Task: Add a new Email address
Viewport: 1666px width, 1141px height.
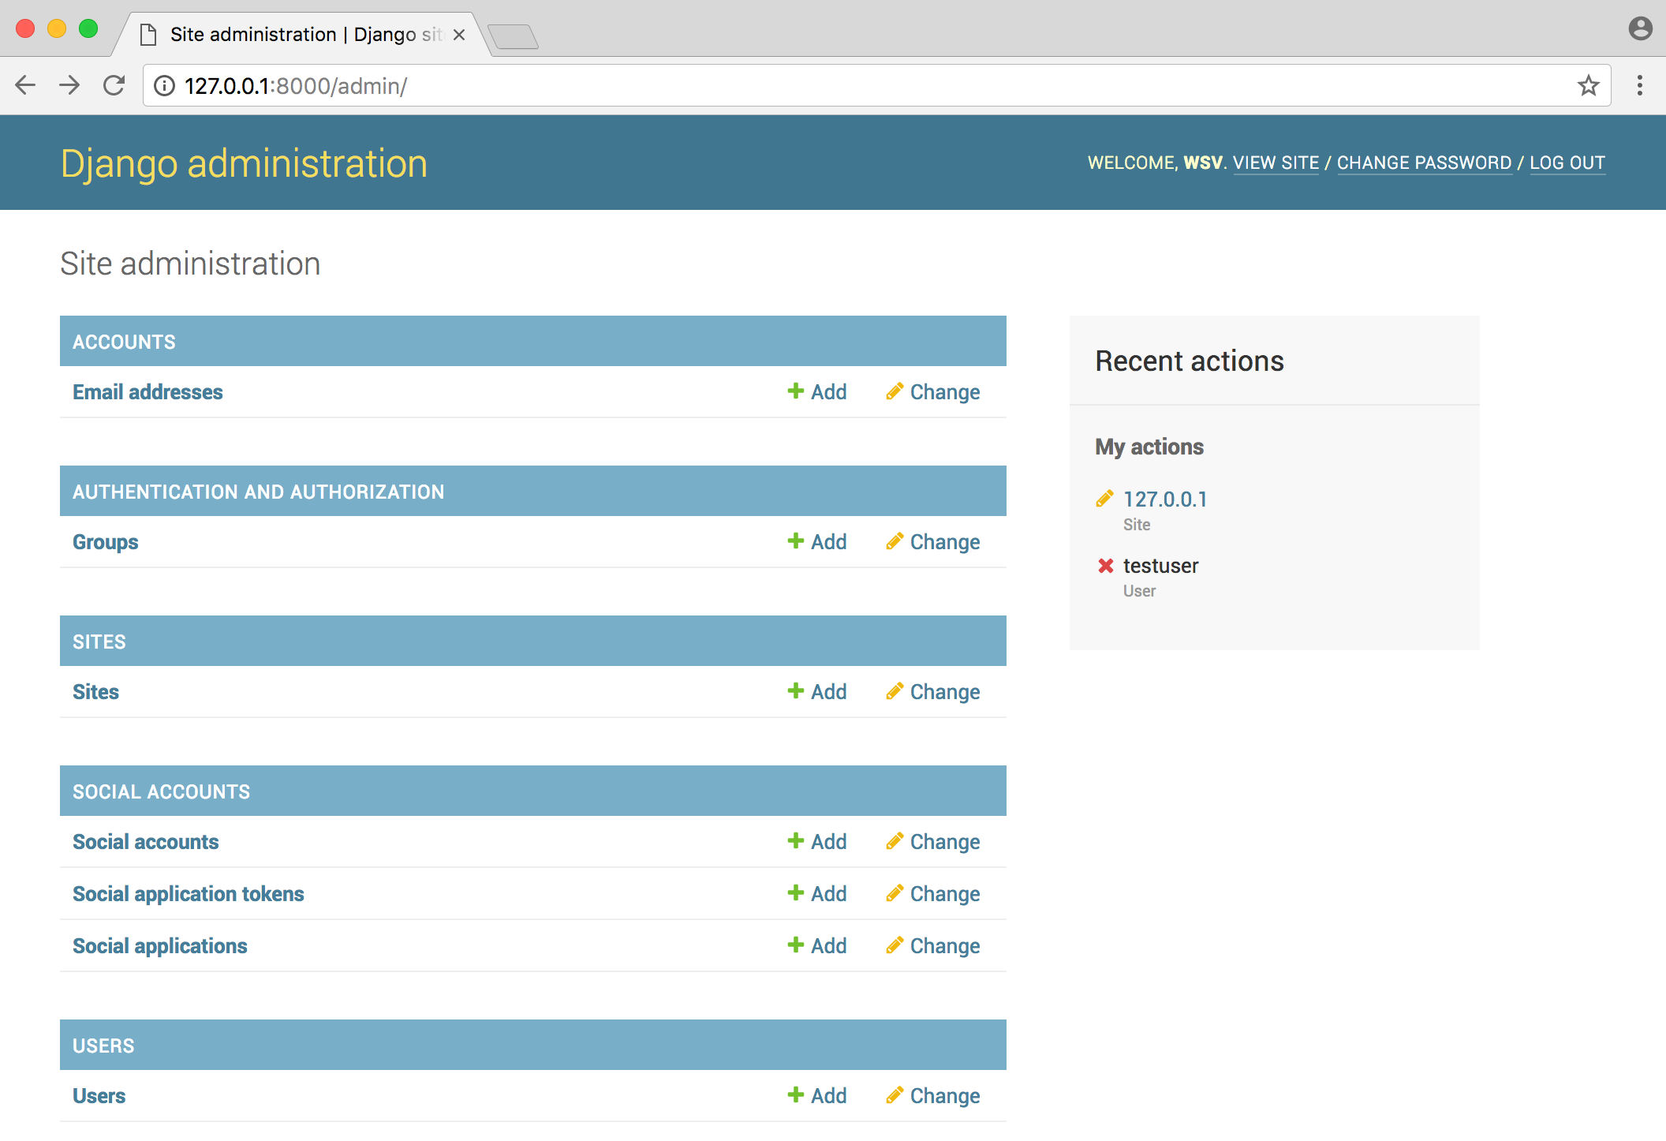Action: click(x=817, y=392)
